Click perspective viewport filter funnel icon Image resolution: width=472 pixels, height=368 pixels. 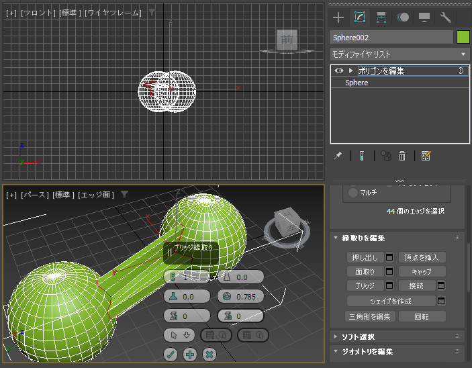[x=124, y=195]
